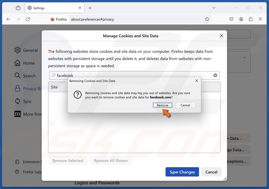The height and width of the screenshot is (189, 269).
Task: Click the Sync arrows icon
Action: tap(17, 101)
